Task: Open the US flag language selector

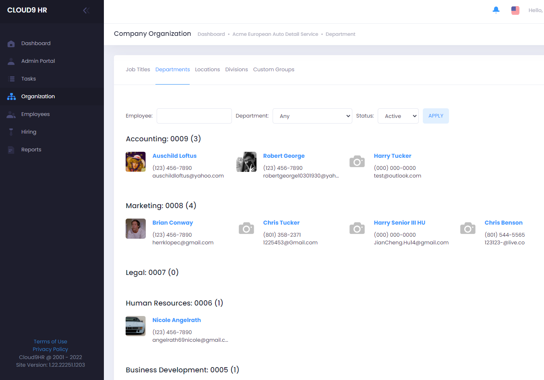Action: (x=515, y=10)
